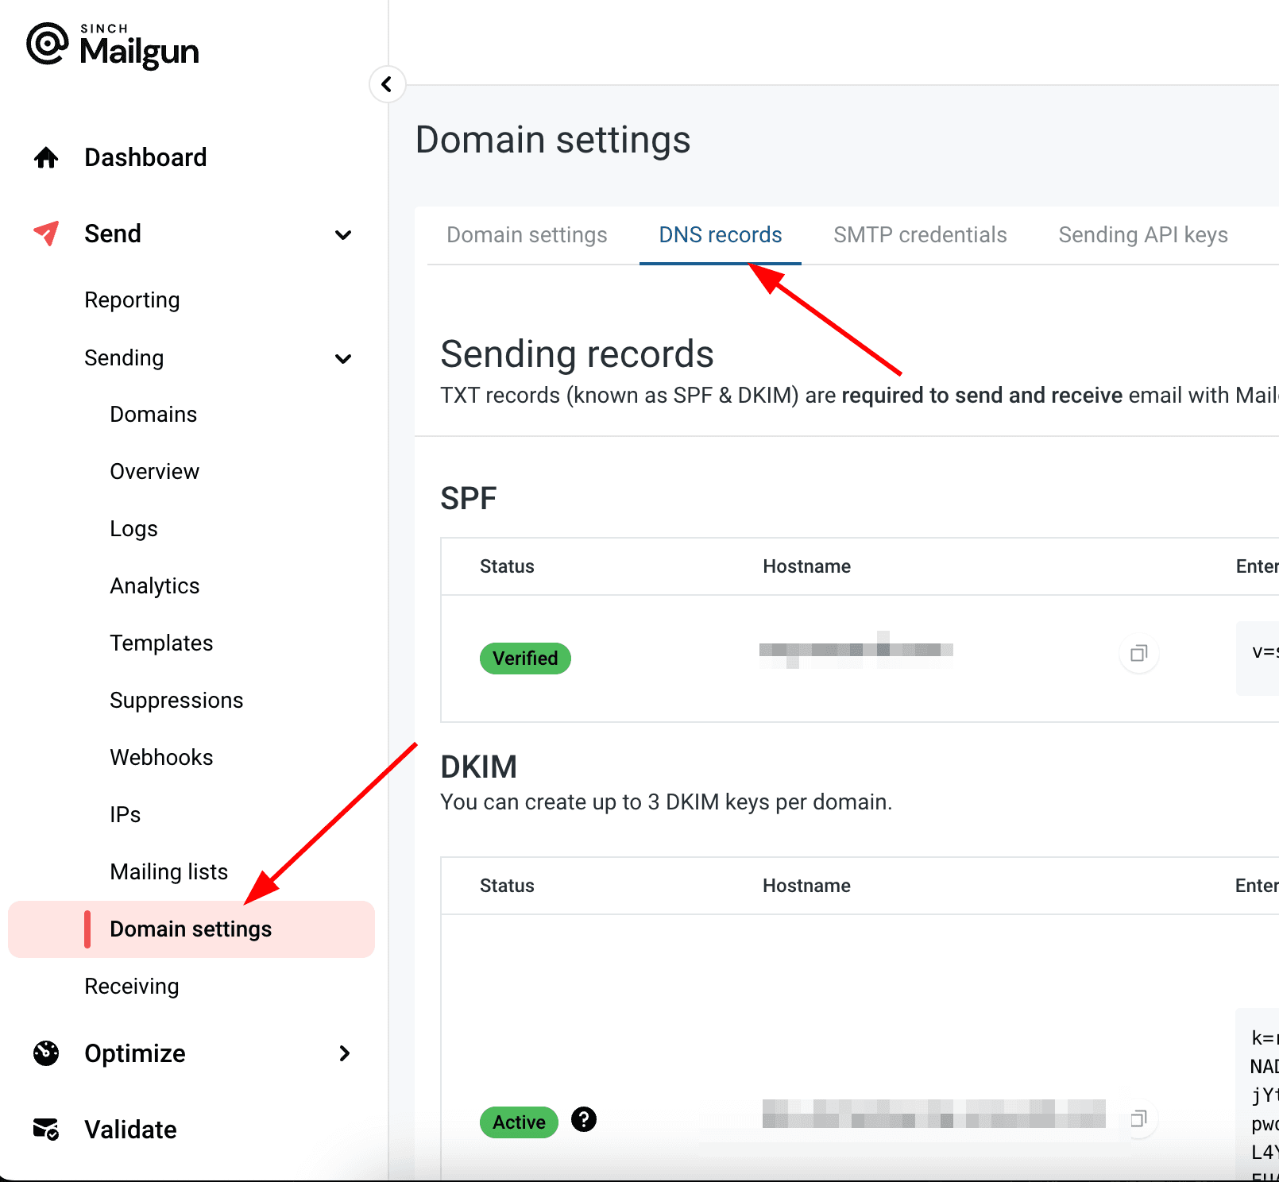Open Logs in the sidebar
The width and height of the screenshot is (1279, 1182).
pyautogui.click(x=133, y=529)
